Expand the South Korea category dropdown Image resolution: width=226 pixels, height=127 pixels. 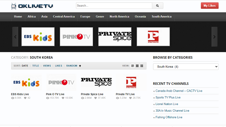[x=186, y=67]
